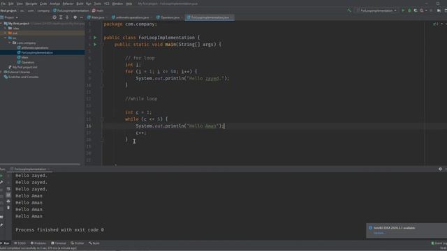Select My first project.iml file
This screenshot has width=447, height=251.
[x=25, y=67]
